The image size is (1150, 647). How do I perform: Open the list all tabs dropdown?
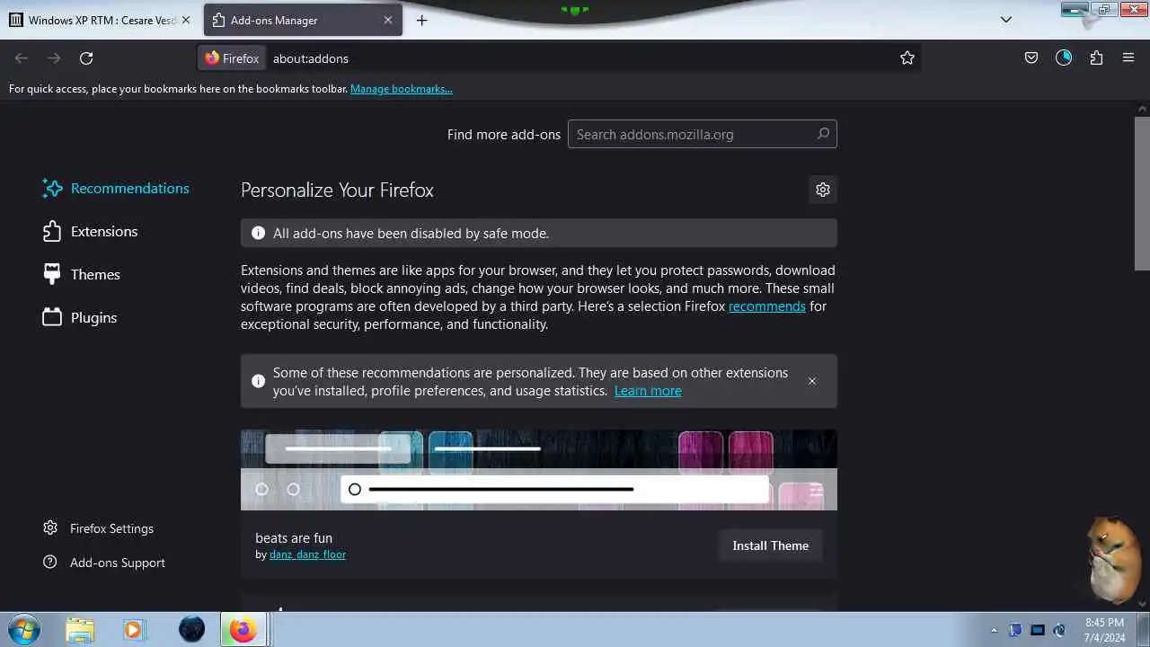(x=1006, y=20)
